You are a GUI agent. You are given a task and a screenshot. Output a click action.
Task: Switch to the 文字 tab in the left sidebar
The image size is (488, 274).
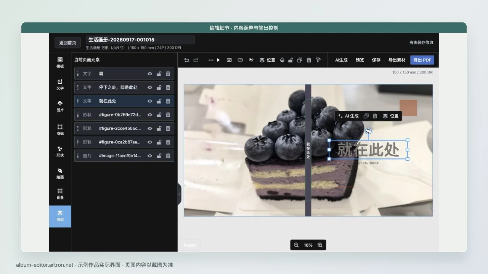tap(60, 84)
